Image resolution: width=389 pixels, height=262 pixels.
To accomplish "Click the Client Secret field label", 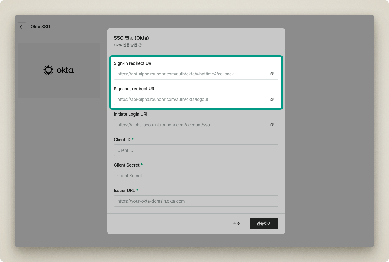I will click(127, 165).
